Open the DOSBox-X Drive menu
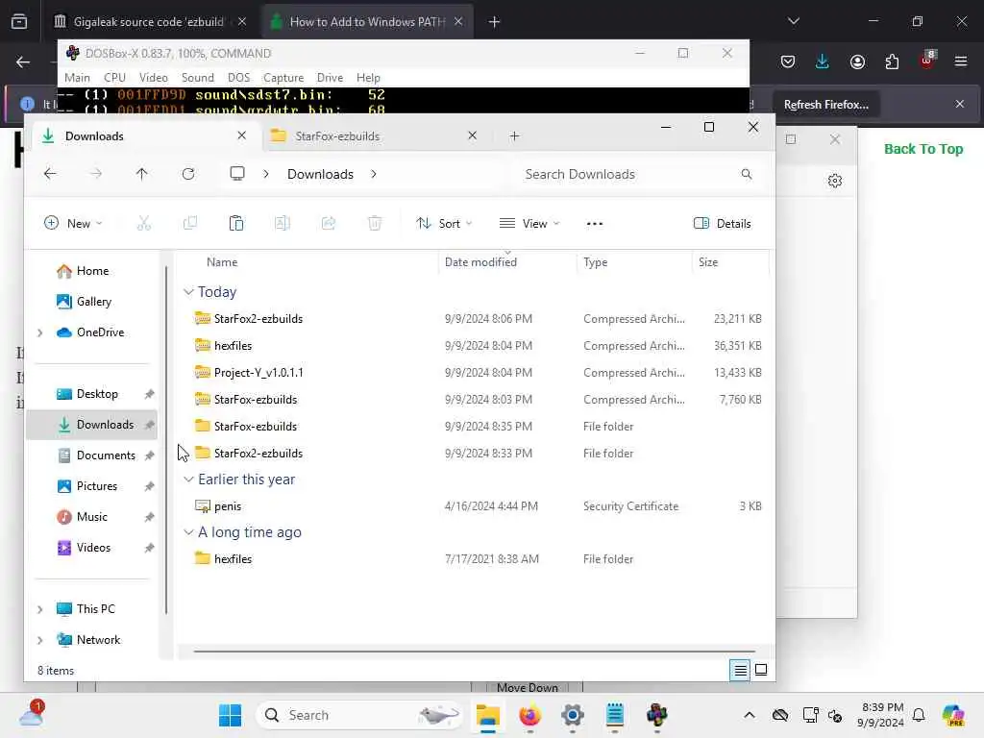 pyautogui.click(x=330, y=77)
